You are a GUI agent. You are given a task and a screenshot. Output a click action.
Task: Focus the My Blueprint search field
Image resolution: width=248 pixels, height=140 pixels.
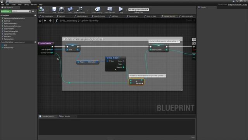[x=21, y=11]
